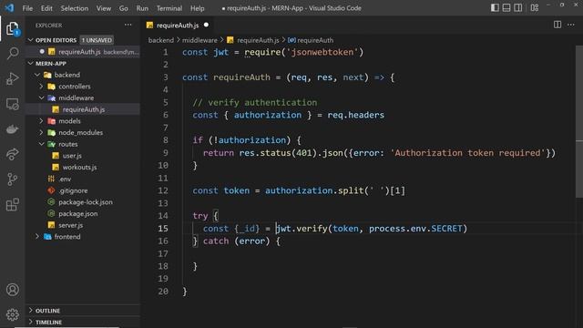
Task: Open the Live Share view
Action: [x=12, y=154]
